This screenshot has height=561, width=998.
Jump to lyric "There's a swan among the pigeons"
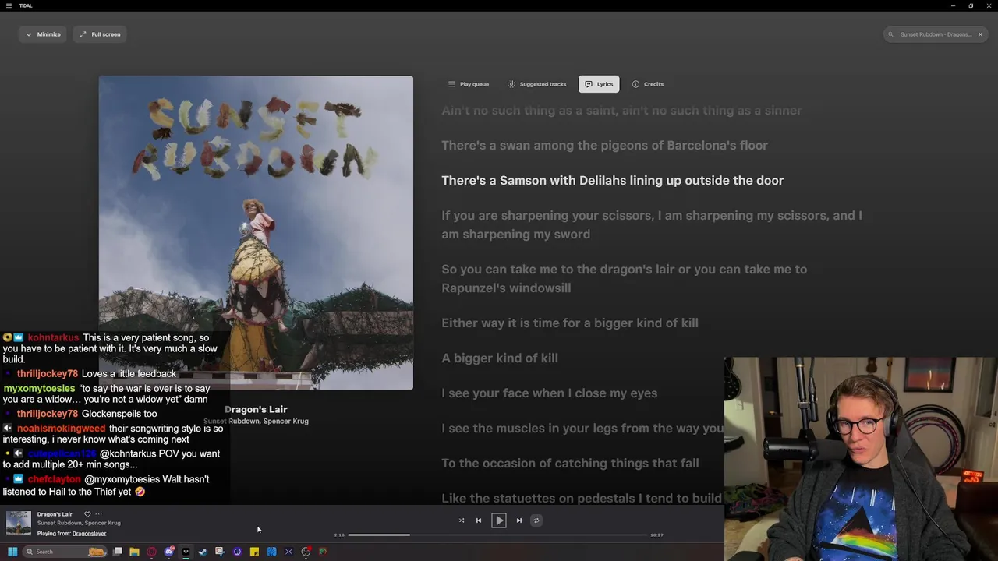pyautogui.click(x=604, y=146)
